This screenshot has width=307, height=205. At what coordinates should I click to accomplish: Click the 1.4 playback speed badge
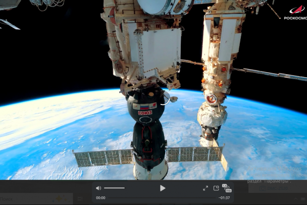pos(225,186)
